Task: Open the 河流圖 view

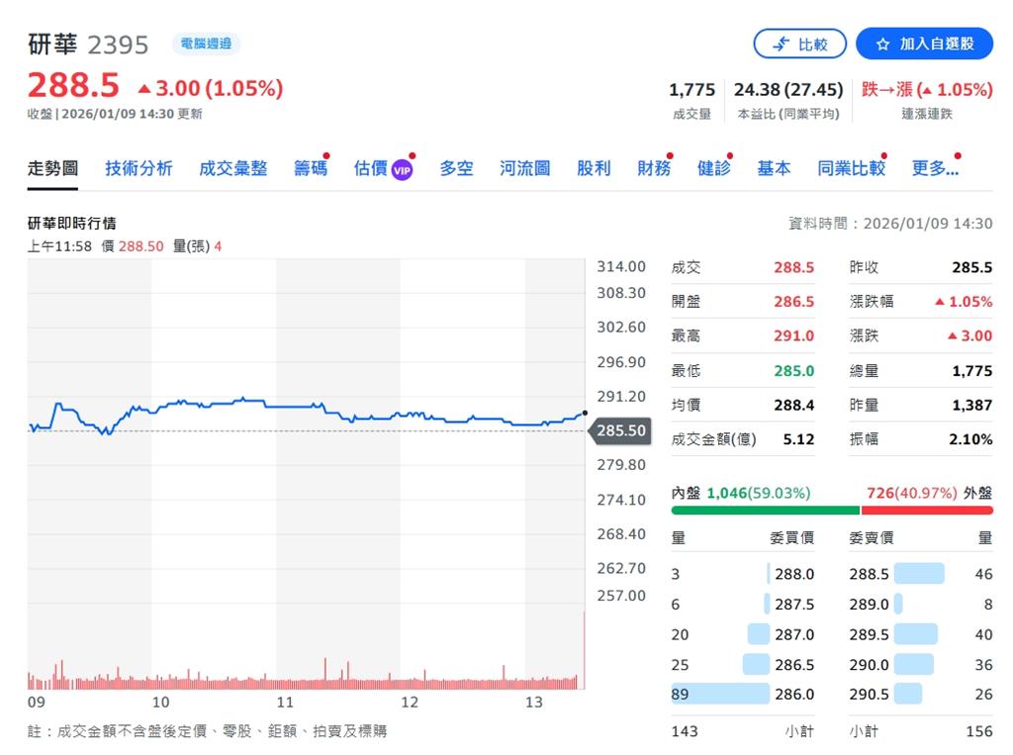Action: tap(524, 168)
